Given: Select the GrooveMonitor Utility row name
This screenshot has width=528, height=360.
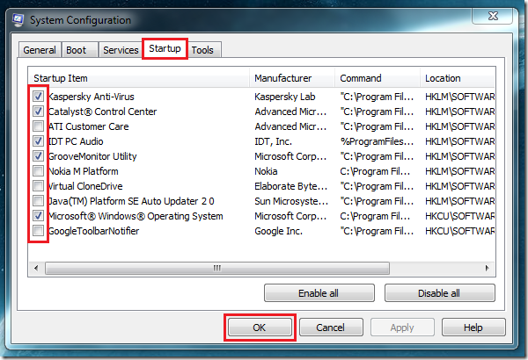Looking at the screenshot, I should point(92,156).
